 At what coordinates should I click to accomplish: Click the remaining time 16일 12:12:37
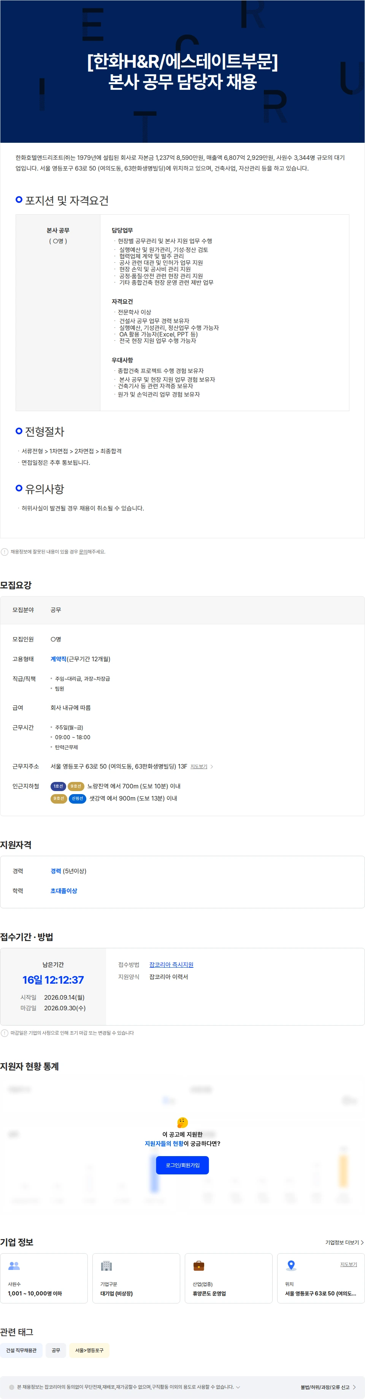(53, 980)
